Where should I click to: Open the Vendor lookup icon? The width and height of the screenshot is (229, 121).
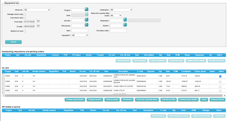coord(125,25)
